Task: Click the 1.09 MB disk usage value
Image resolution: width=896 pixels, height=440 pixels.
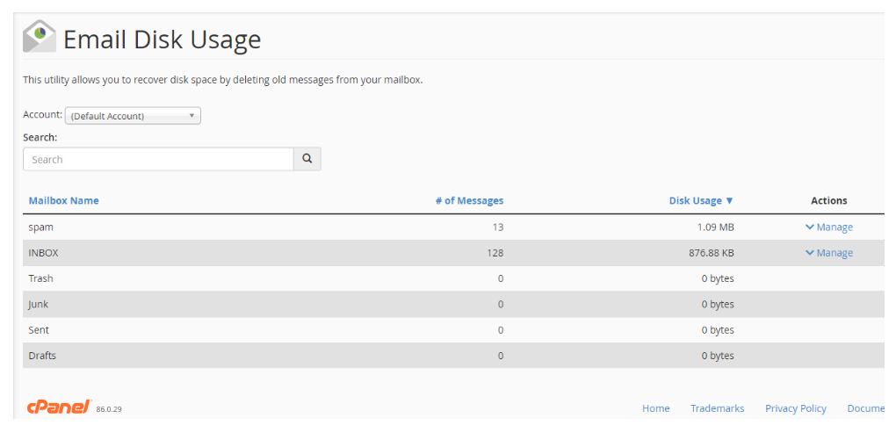Action: click(x=715, y=227)
